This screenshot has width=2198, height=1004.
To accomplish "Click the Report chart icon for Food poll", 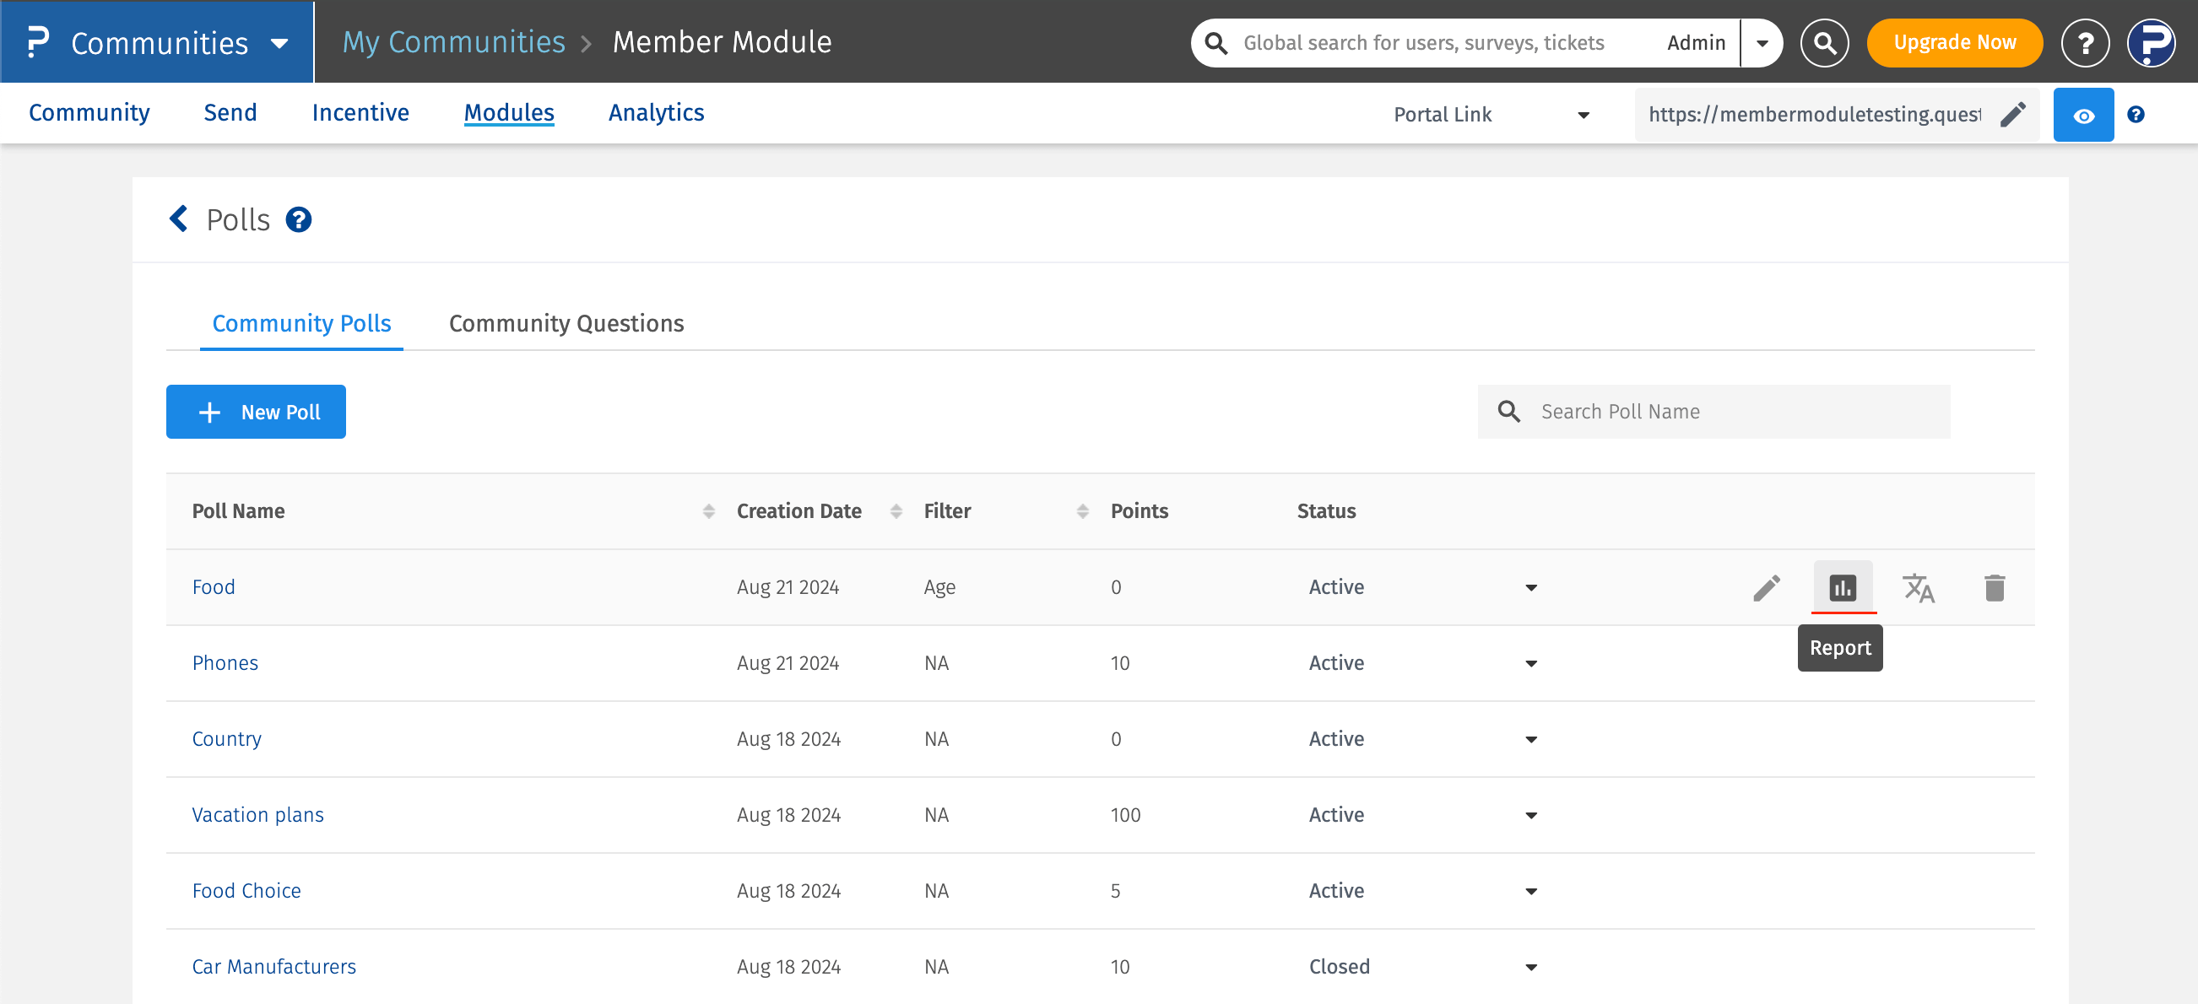I will [x=1842, y=587].
